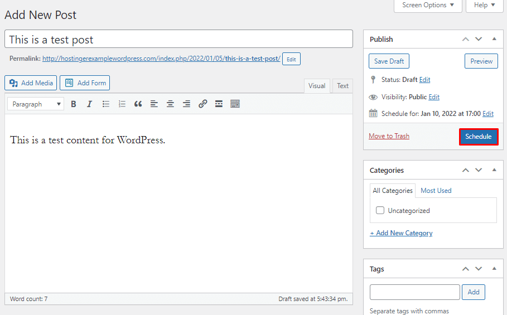Apply italic formatting to text
Screen dimensions: 507x315
(89, 104)
